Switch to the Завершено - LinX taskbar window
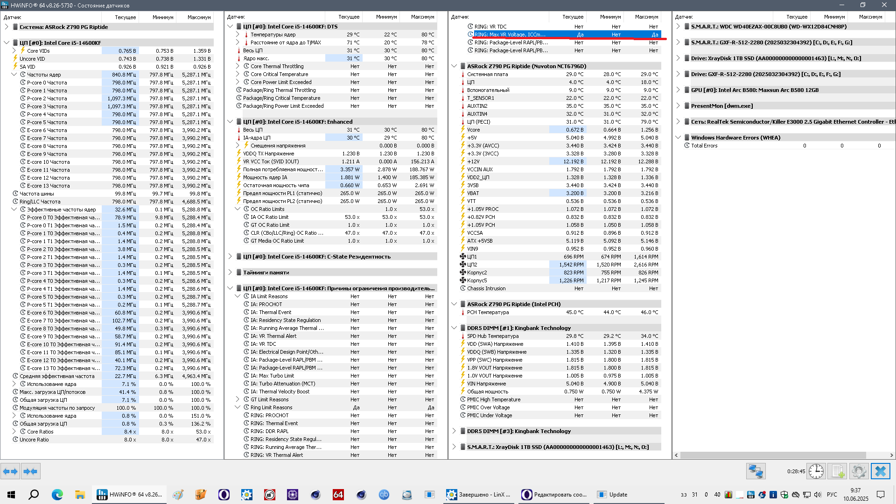Image resolution: width=896 pixels, height=504 pixels. (x=479, y=495)
